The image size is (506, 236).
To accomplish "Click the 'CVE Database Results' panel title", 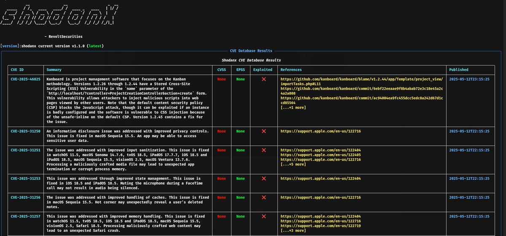I will (251, 51).
